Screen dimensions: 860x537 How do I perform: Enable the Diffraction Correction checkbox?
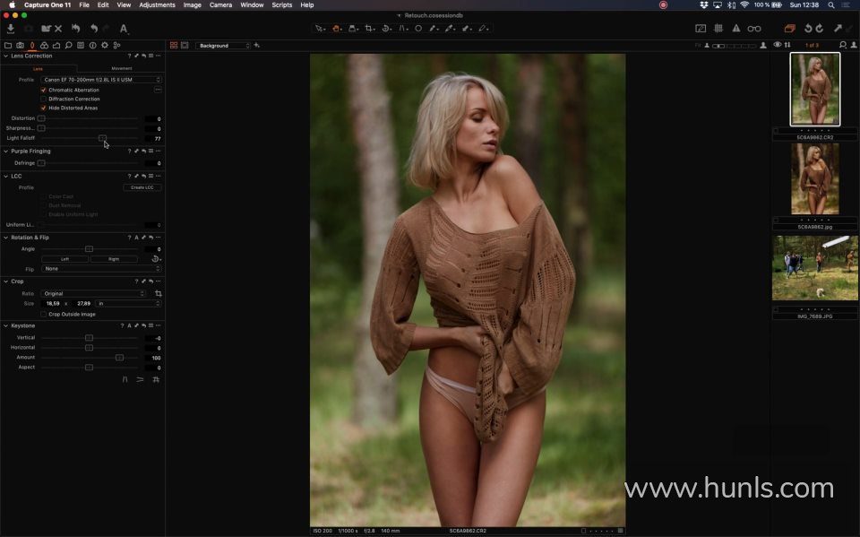(x=43, y=99)
